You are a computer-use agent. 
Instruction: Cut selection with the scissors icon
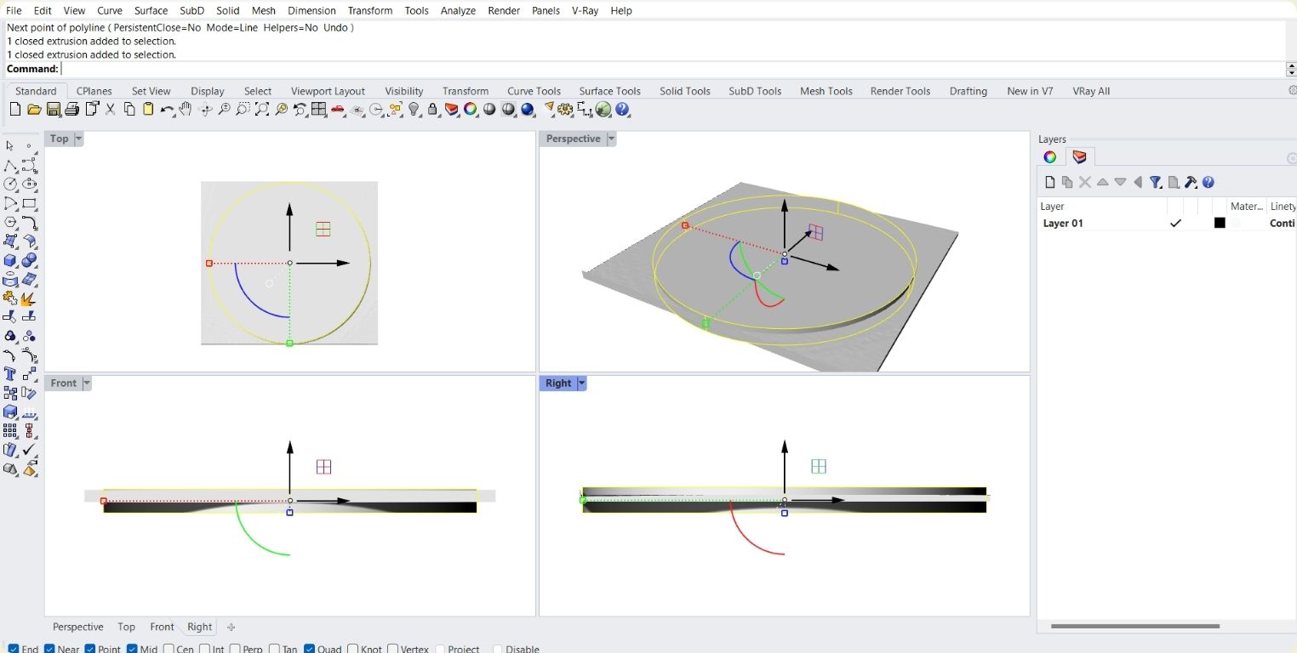[x=111, y=110]
